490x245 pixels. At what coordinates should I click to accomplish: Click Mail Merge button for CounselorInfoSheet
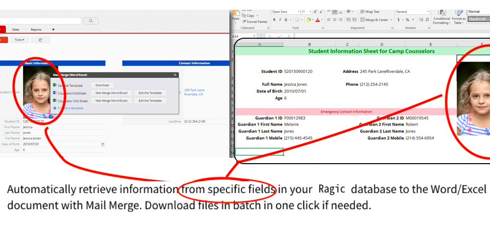tap(112, 93)
